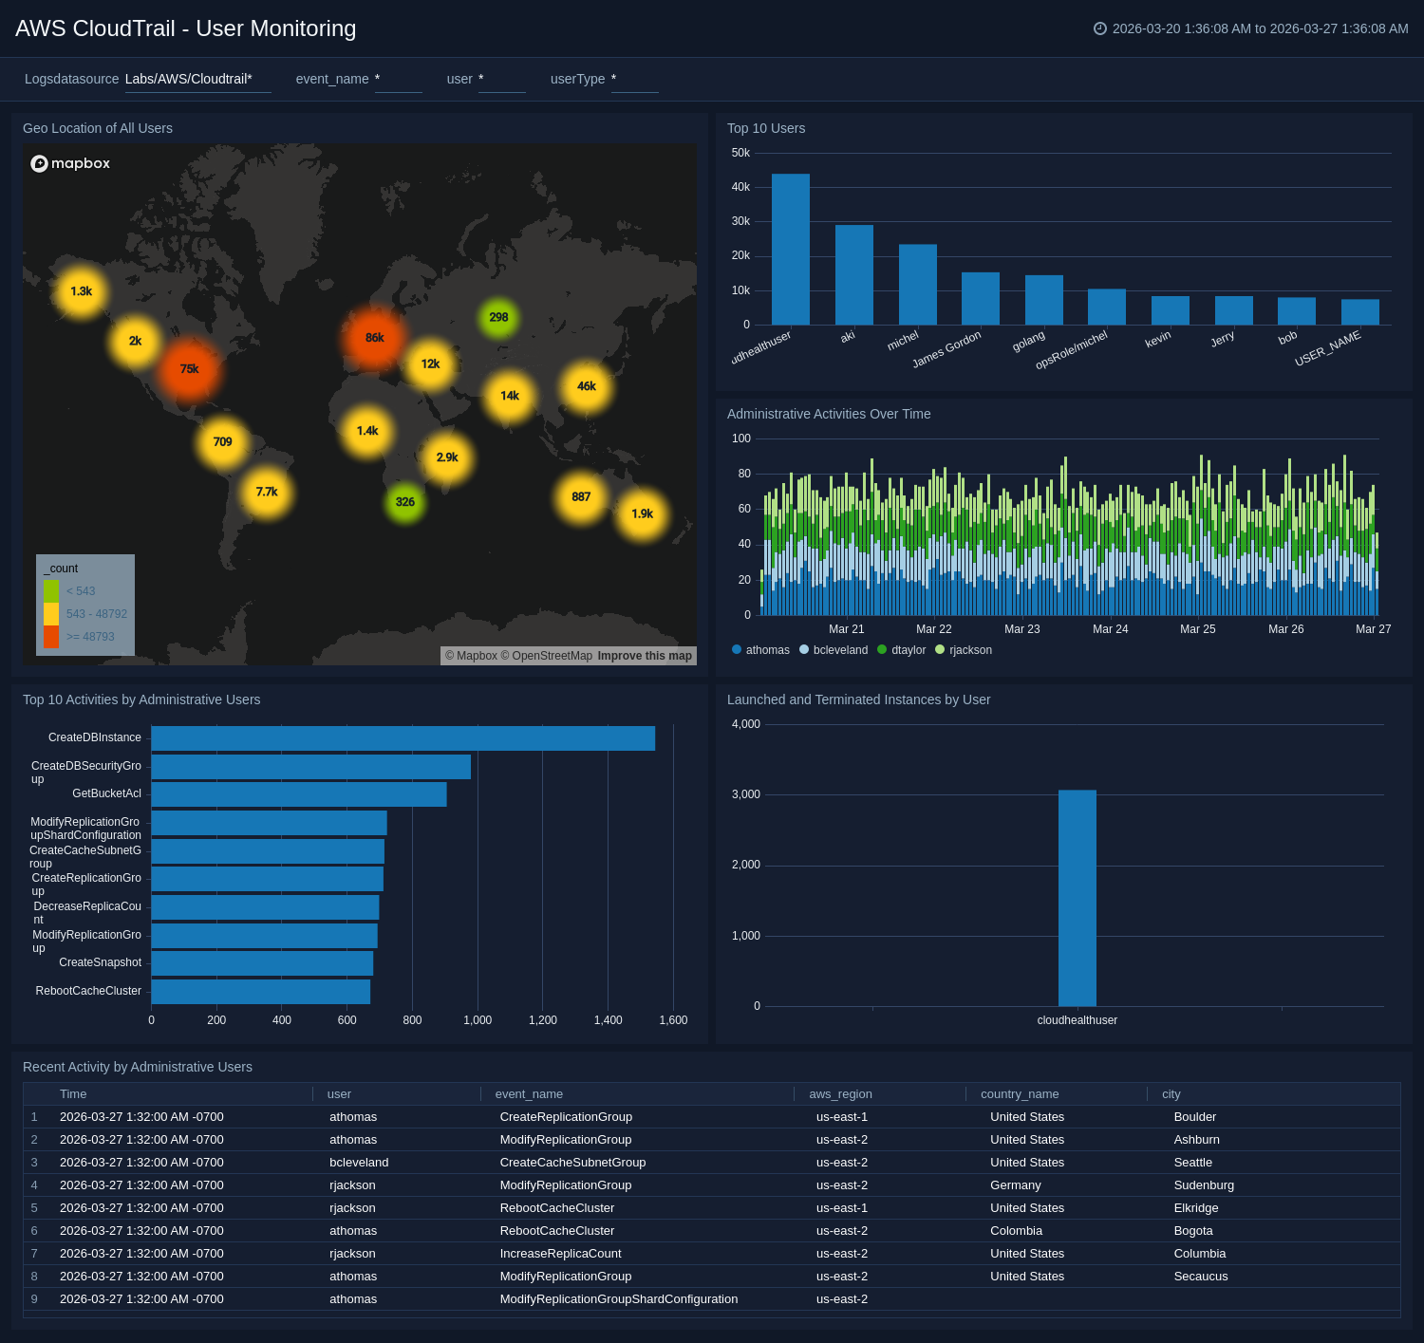Open the OpenStreetMap attribution link
The width and height of the screenshot is (1424, 1343).
click(x=552, y=656)
